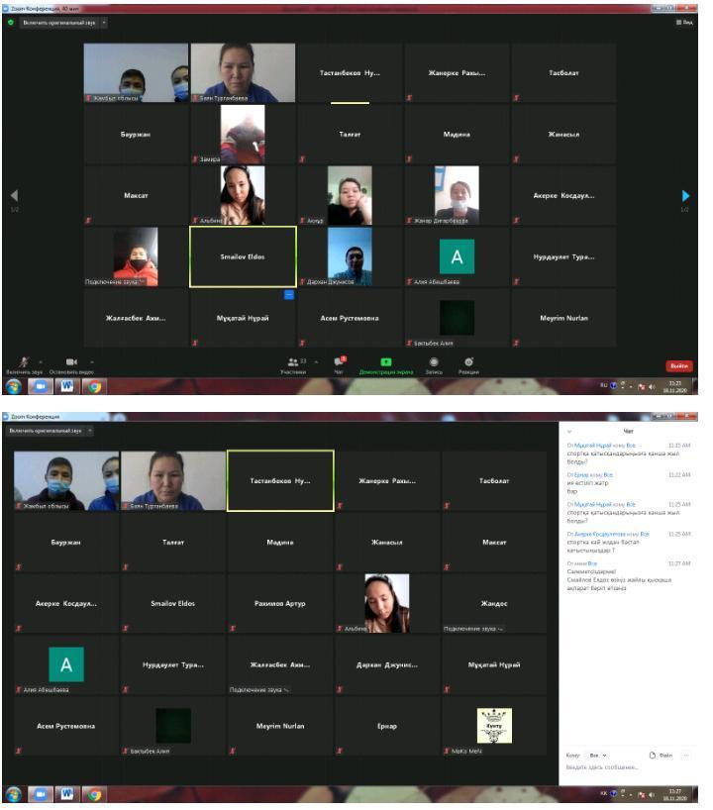Open the Кому: Все recipient dropdown
The image size is (713, 810).
(x=598, y=755)
